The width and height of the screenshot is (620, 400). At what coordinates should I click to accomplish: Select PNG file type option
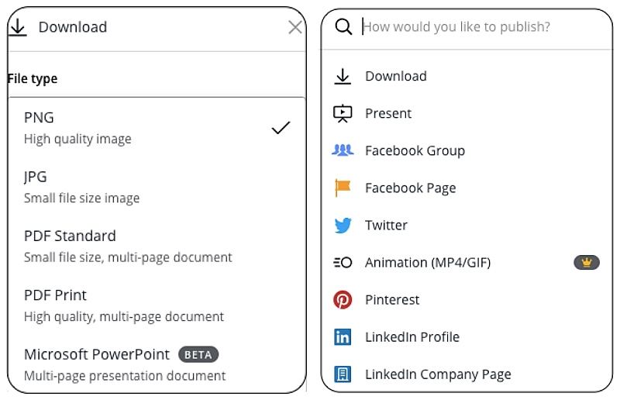pyautogui.click(x=157, y=128)
